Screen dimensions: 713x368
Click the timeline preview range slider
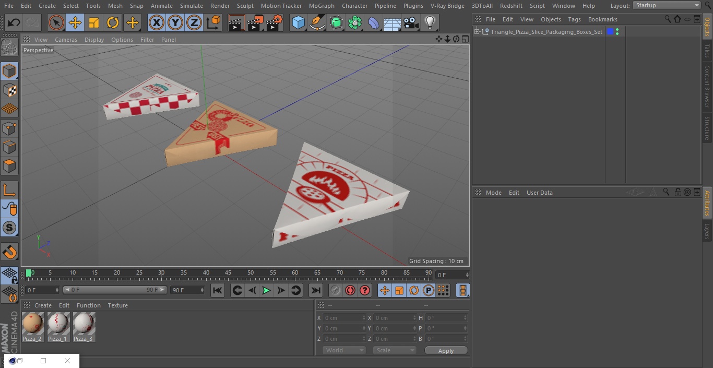[x=115, y=290]
